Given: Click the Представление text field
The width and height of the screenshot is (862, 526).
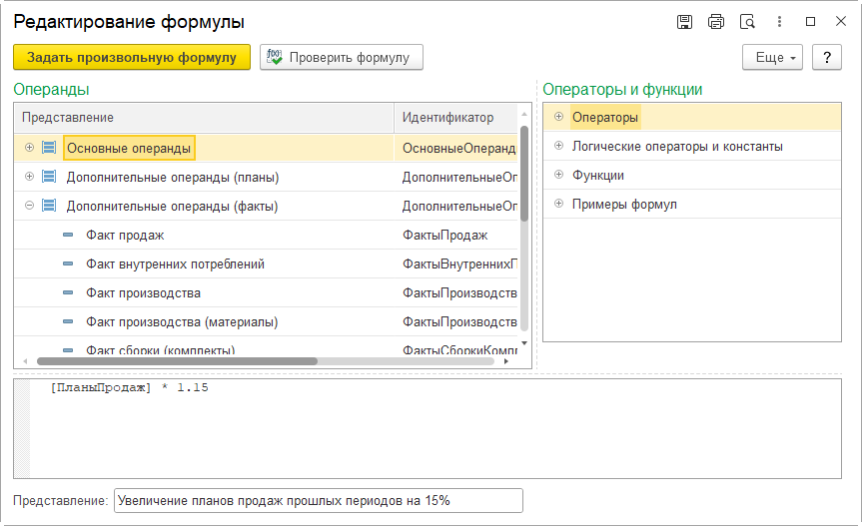Looking at the screenshot, I should (x=318, y=500).
